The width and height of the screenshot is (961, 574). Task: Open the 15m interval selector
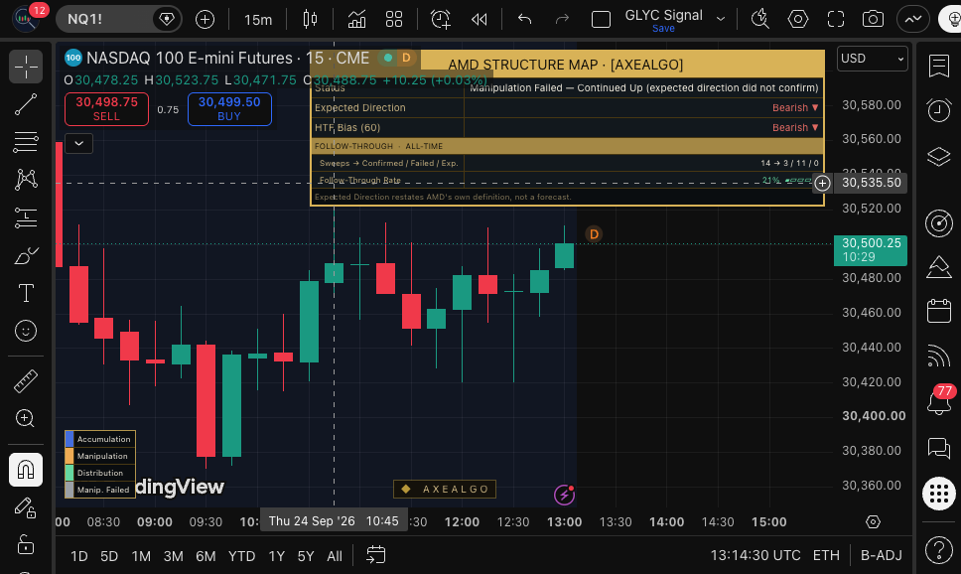coord(258,20)
